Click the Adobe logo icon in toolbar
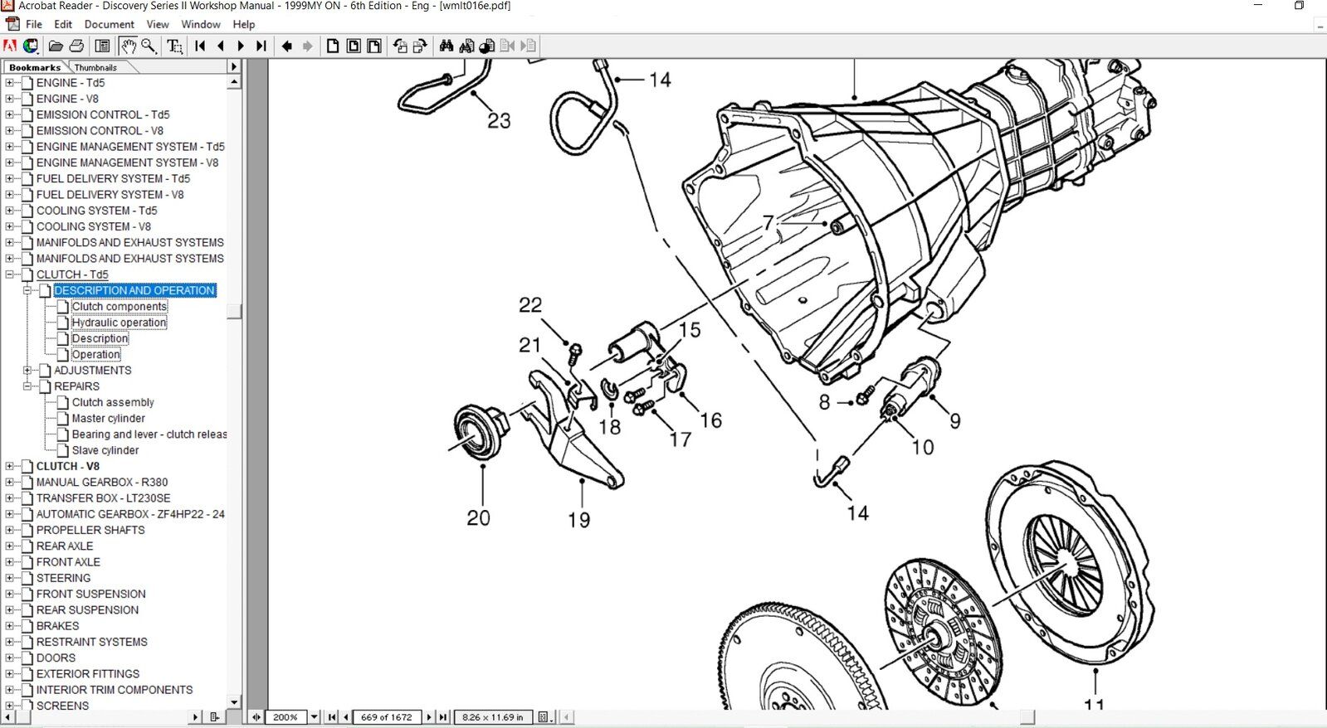The image size is (1327, 728). 10,46
